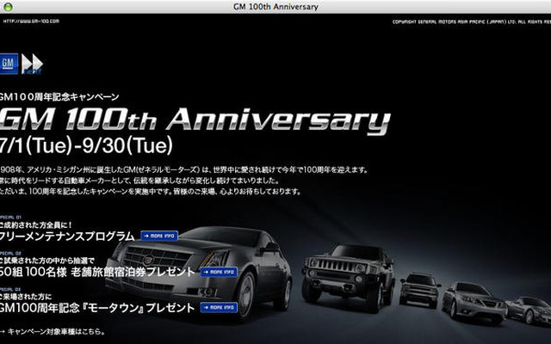Select the Cadillac CTS sedan image
Viewport: 551px width, 344px height.
click(x=199, y=272)
